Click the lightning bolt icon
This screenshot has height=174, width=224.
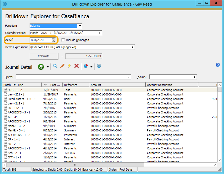(69, 66)
